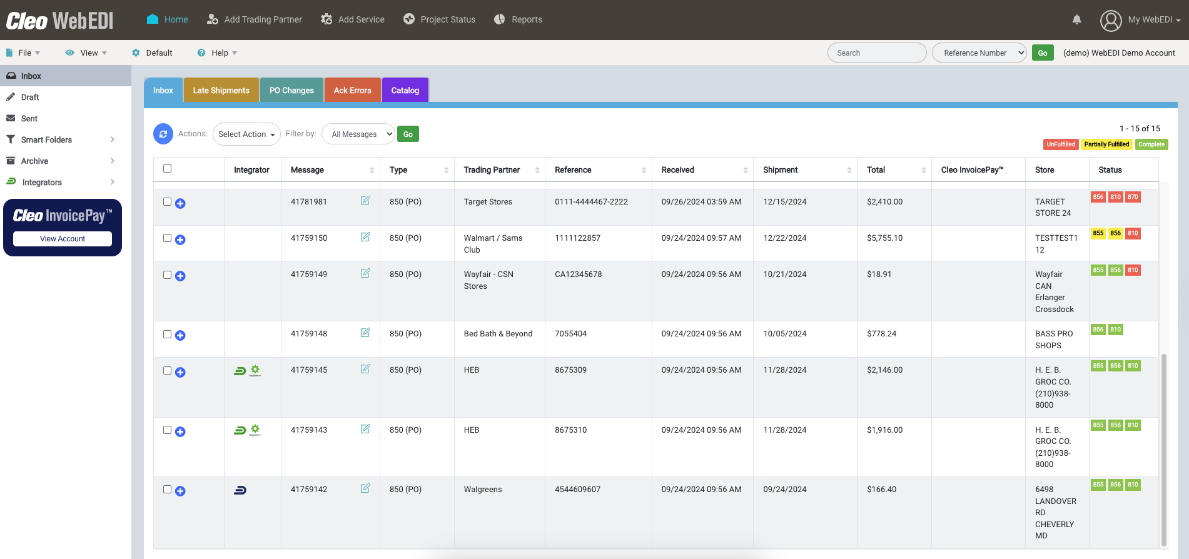Expand message 41759142 with plus icon

tap(180, 491)
